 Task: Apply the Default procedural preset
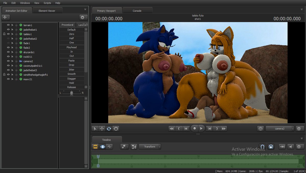(72, 30)
